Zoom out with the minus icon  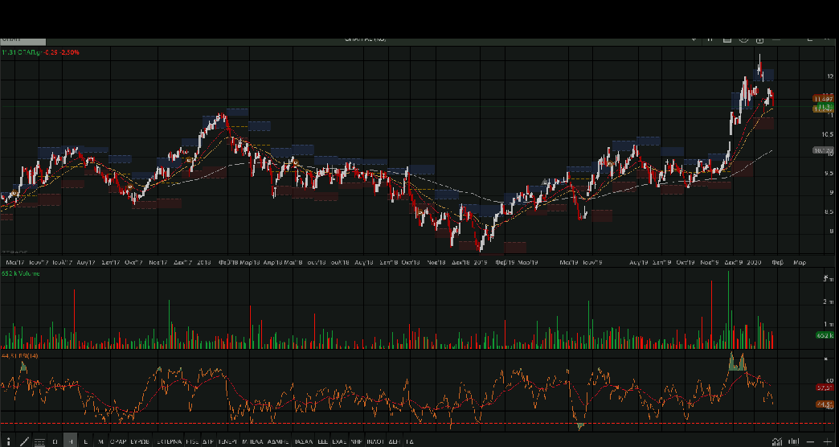[x=811, y=441]
